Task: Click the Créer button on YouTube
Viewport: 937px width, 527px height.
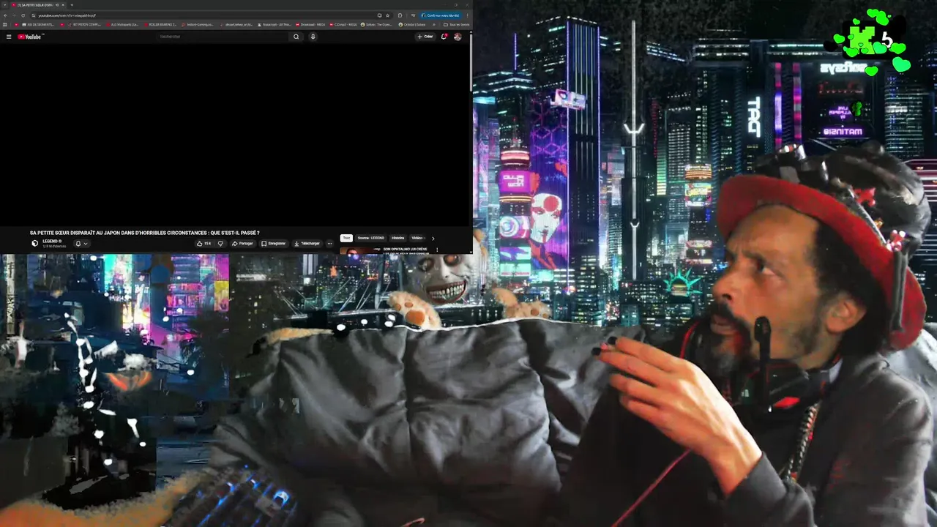Action: 425,37
